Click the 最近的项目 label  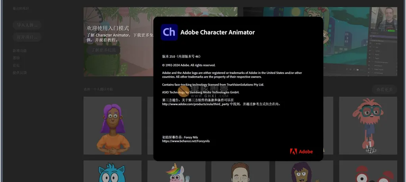coord(21,9)
